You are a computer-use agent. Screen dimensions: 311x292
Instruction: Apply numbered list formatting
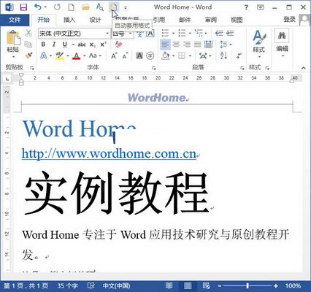click(182, 33)
